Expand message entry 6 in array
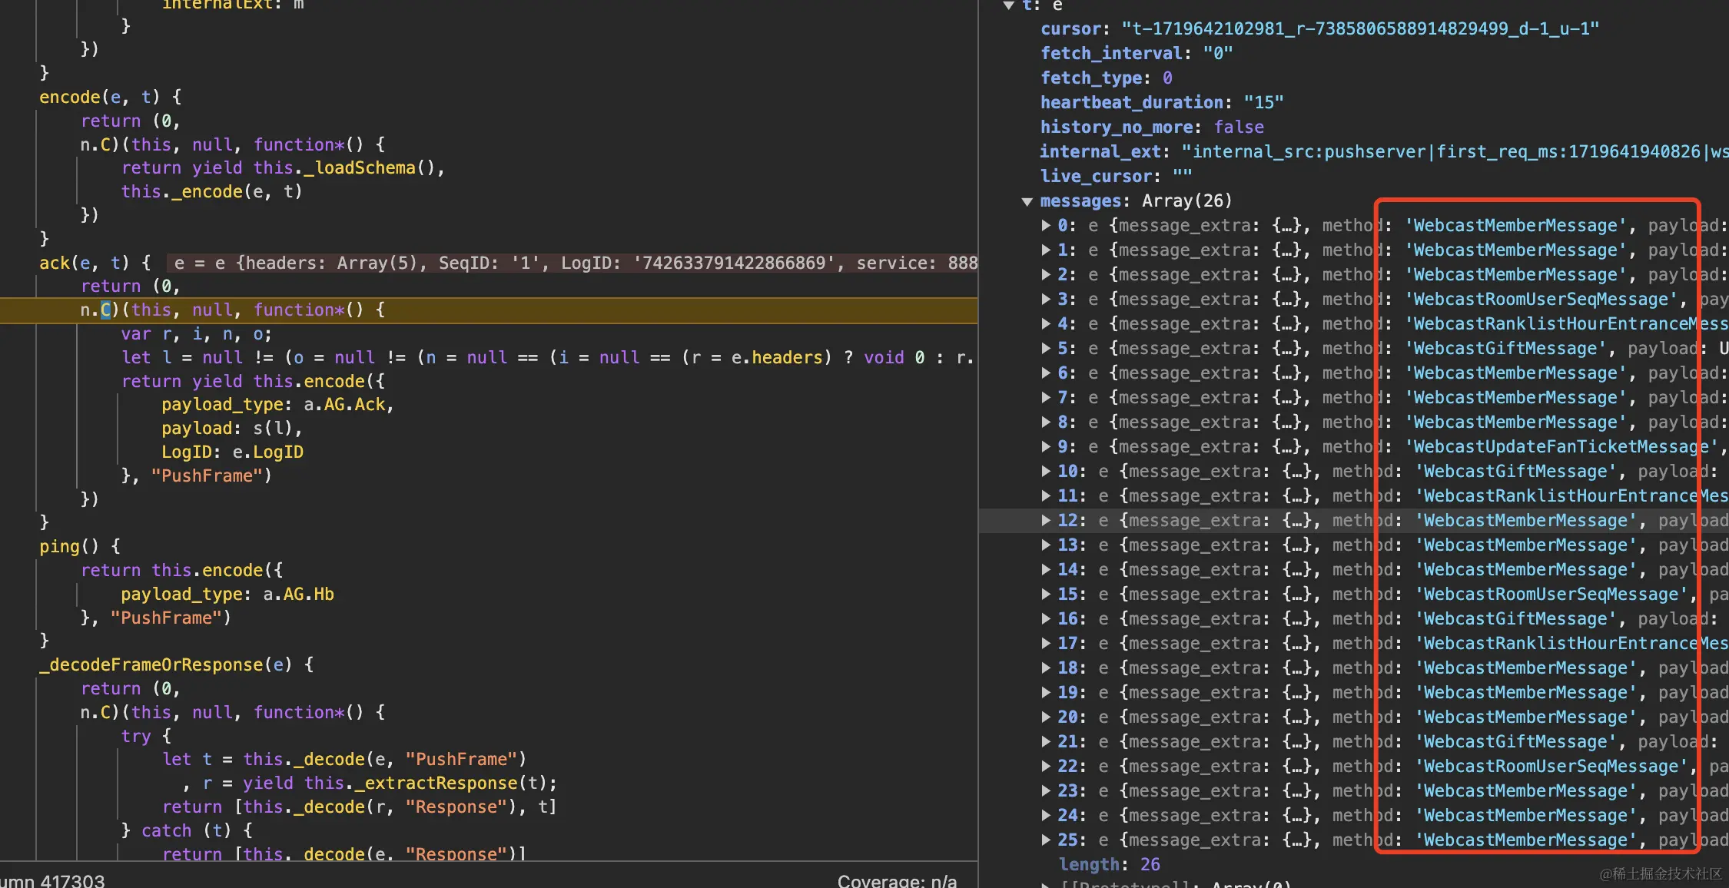 coord(1046,373)
